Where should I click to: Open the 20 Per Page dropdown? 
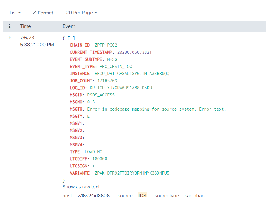[81, 13]
